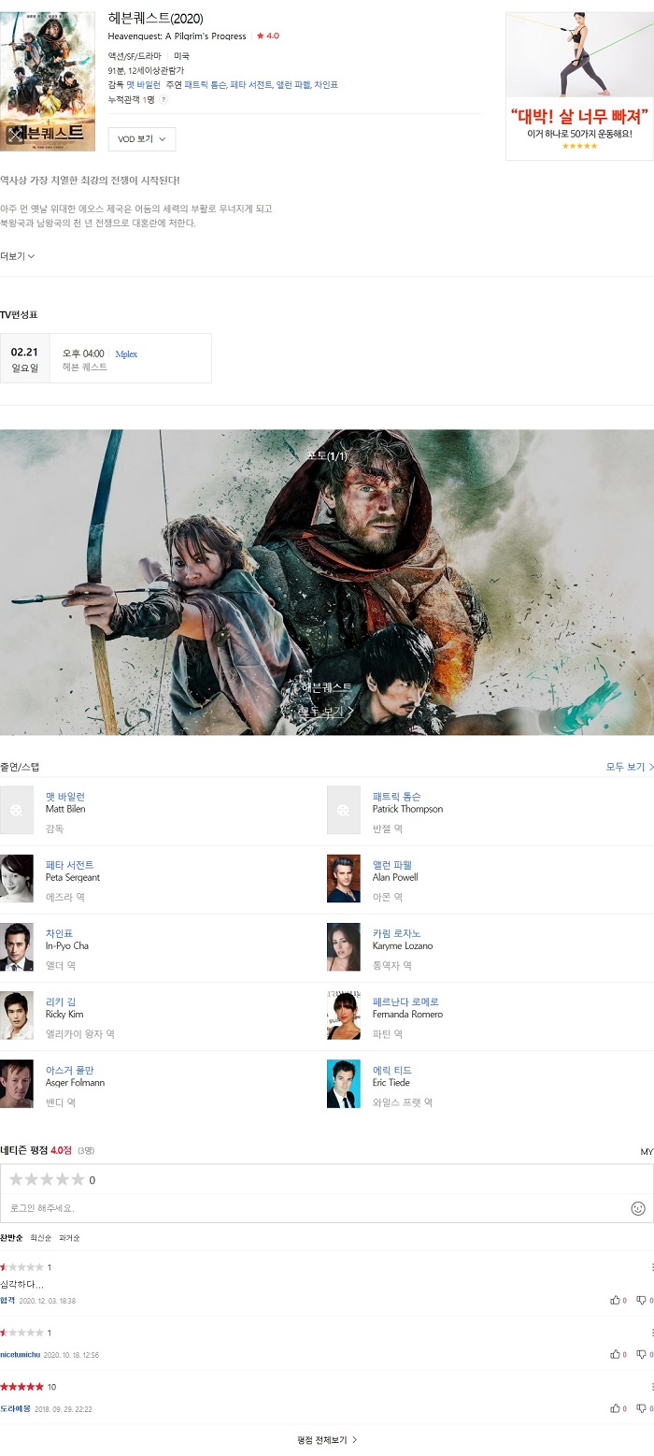Open the VOD 보기 dropdown
Screen dimensions: 654x1456
pyautogui.click(x=142, y=139)
